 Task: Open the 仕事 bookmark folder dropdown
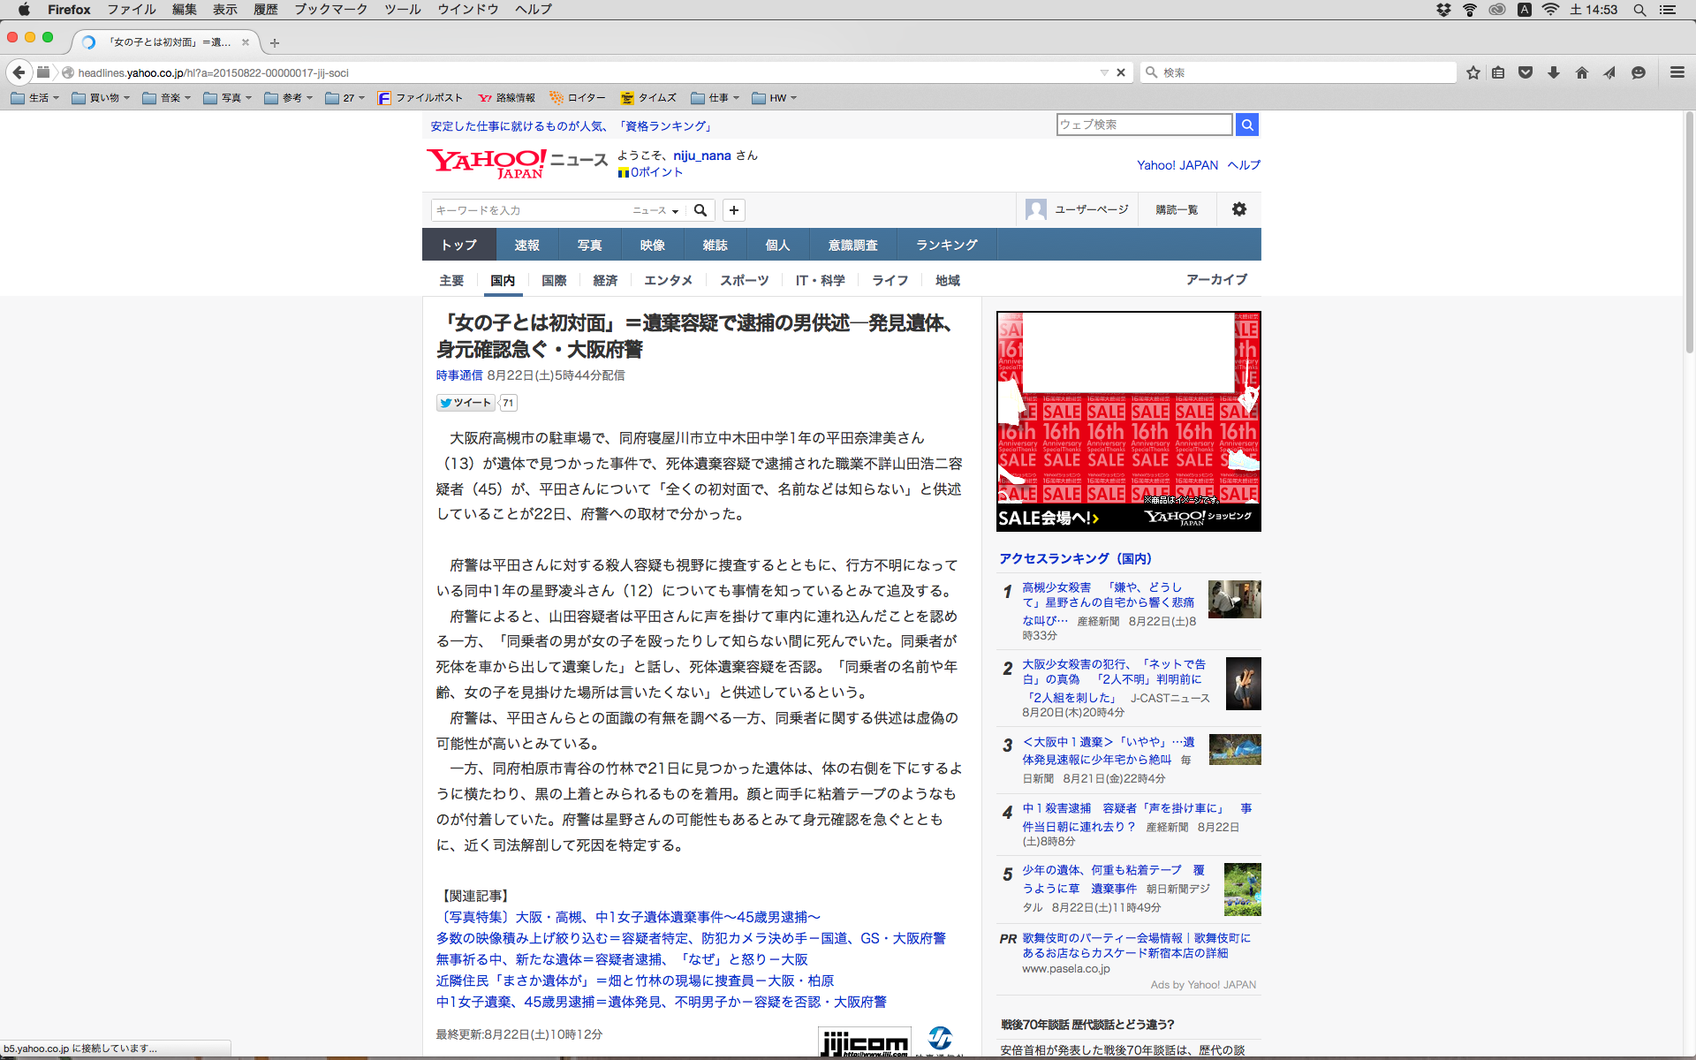tap(715, 98)
